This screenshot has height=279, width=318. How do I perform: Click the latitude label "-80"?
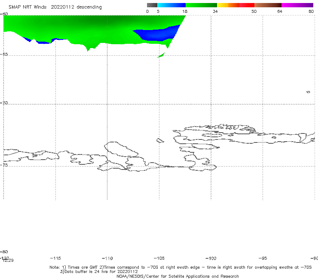click(4, 252)
